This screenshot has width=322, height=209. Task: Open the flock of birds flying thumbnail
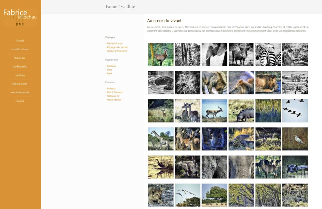click(295, 111)
